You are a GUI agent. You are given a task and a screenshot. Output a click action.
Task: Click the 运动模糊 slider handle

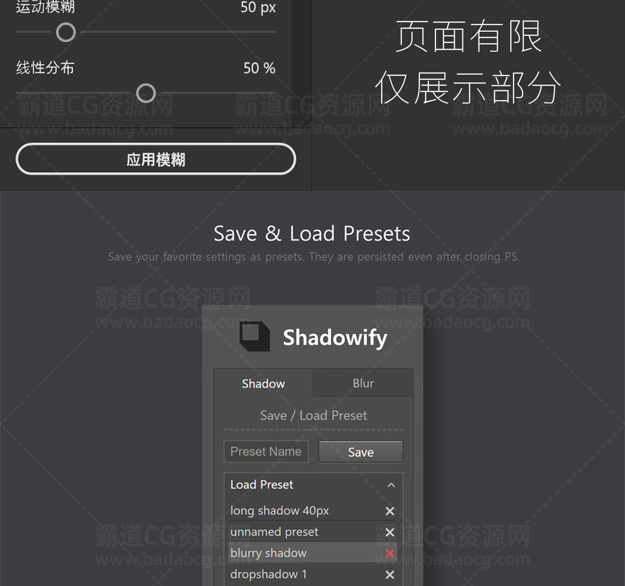[x=66, y=32]
